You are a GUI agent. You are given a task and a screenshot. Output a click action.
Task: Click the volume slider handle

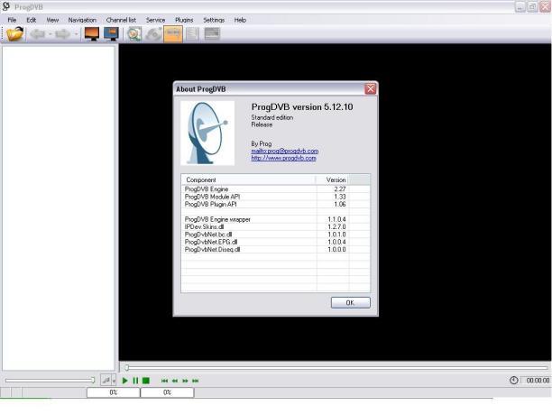coord(93,380)
